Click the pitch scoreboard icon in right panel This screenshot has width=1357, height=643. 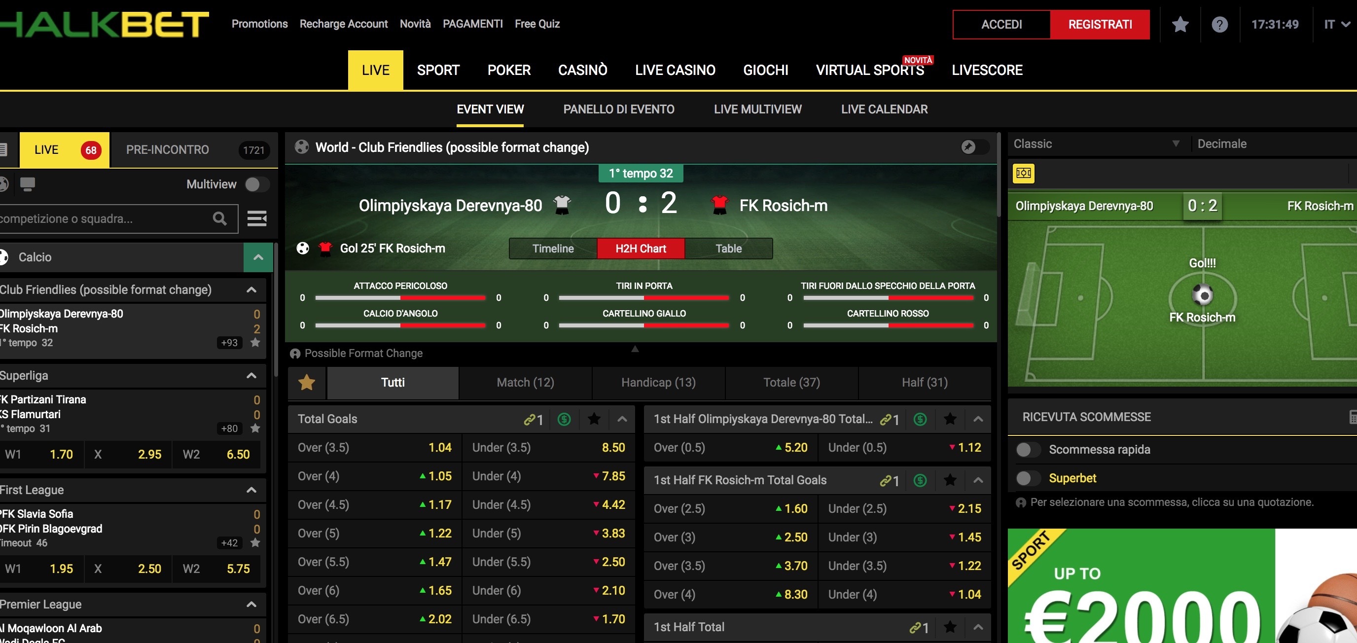pos(1023,173)
